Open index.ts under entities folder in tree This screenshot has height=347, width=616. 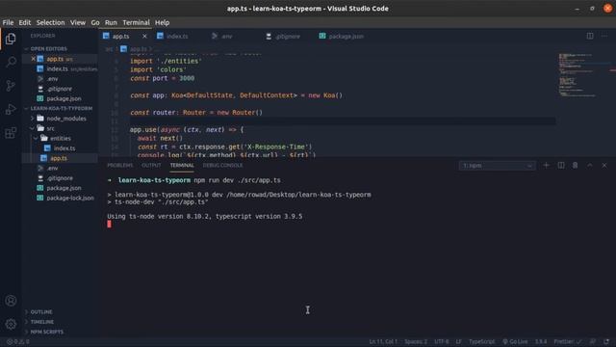pyautogui.click(x=64, y=148)
